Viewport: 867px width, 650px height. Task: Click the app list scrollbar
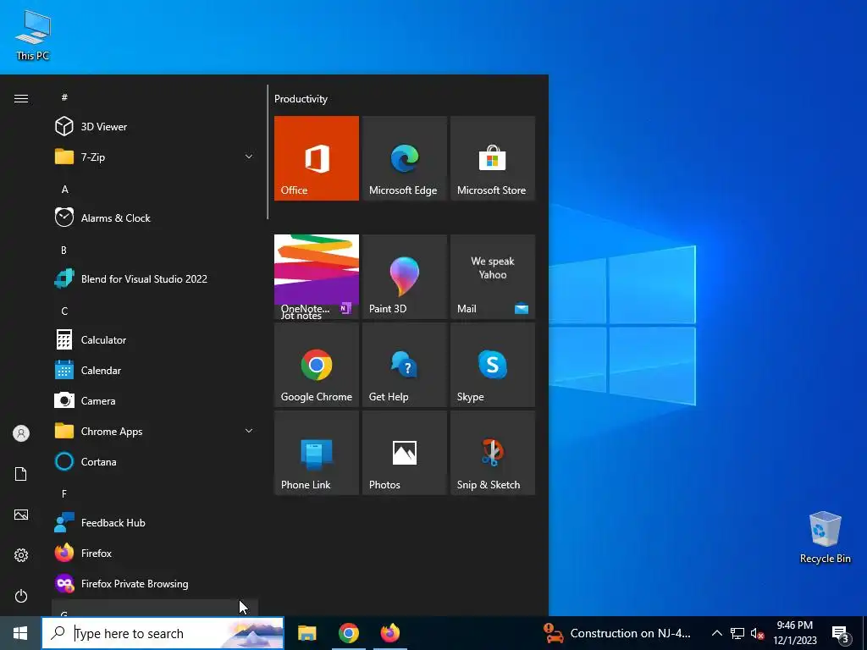(x=268, y=152)
